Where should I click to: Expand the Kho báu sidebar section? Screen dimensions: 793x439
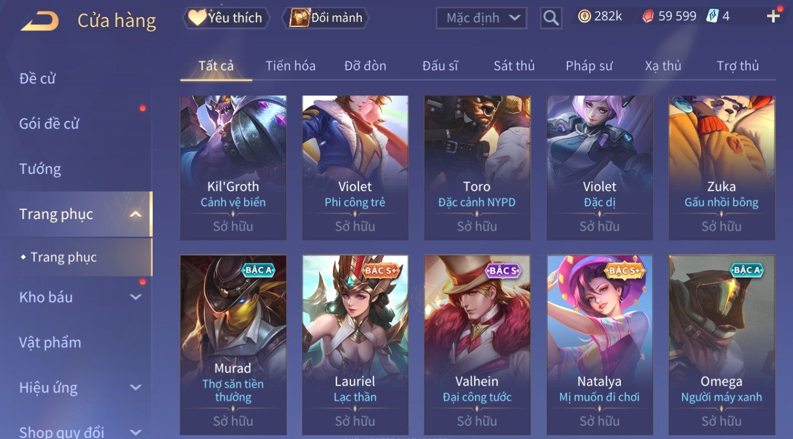point(135,297)
